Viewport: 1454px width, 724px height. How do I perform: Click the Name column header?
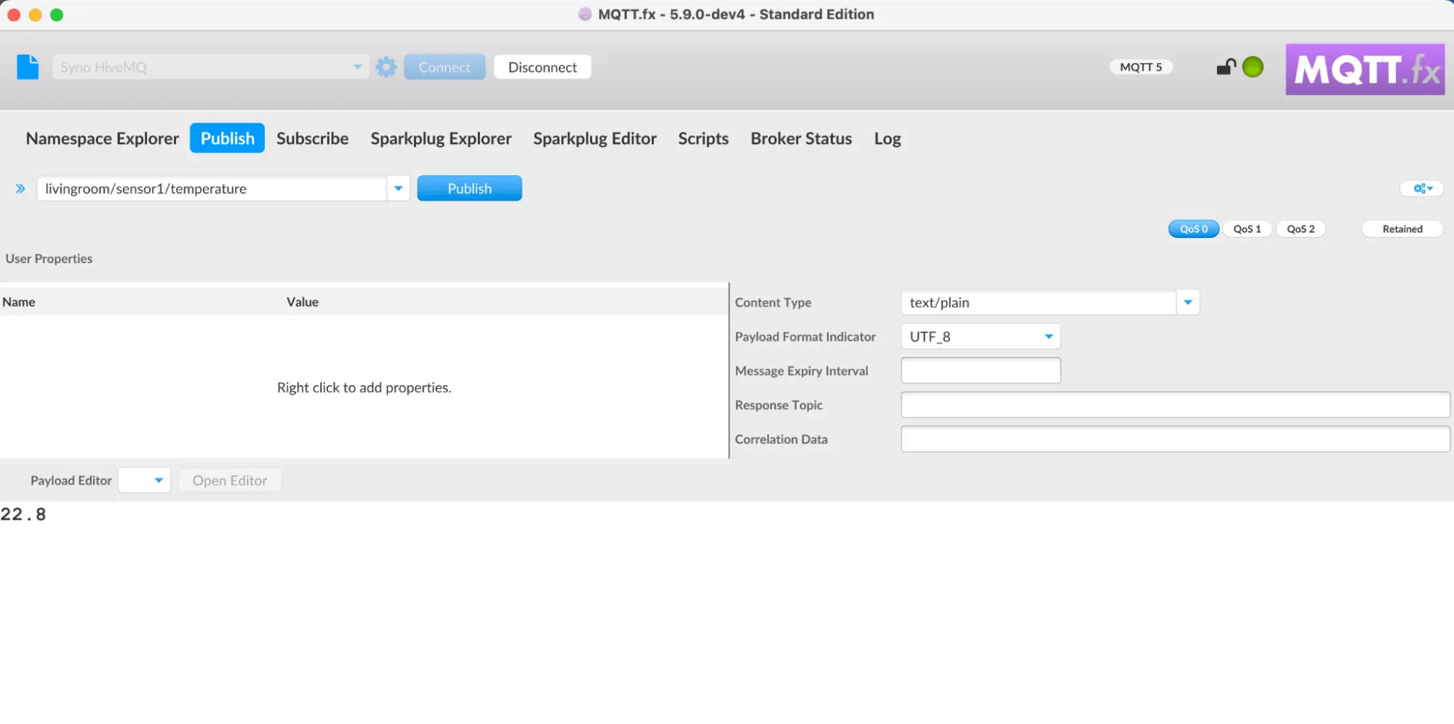[19, 302]
